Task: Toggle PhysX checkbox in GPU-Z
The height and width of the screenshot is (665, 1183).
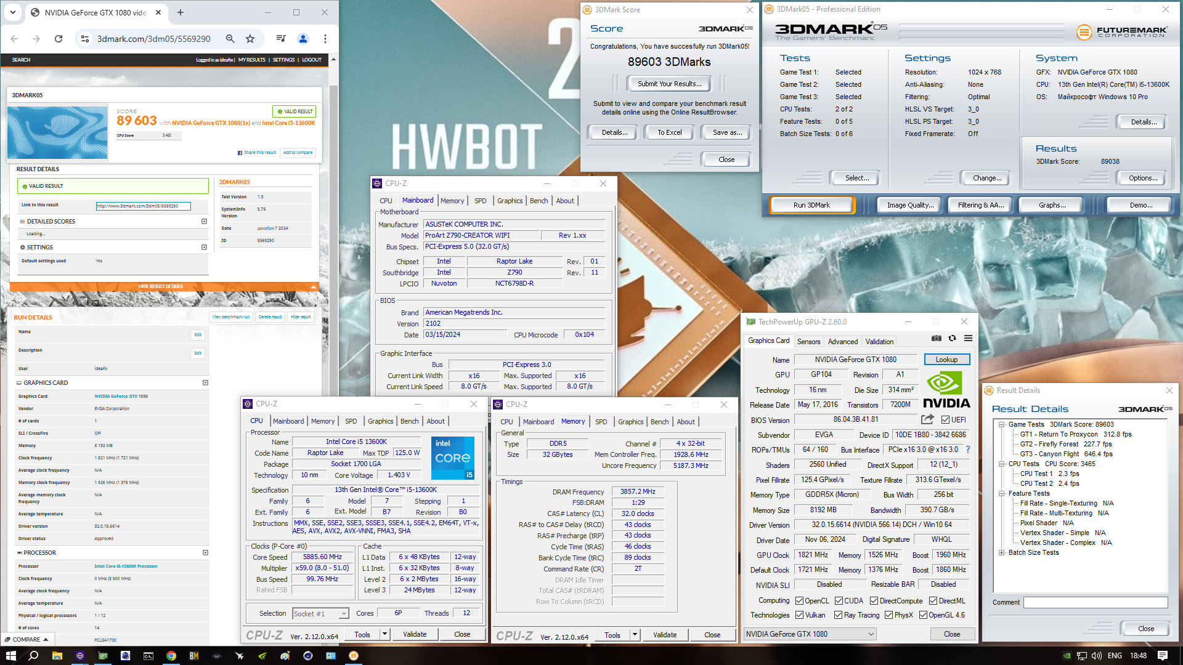Action: coord(888,615)
